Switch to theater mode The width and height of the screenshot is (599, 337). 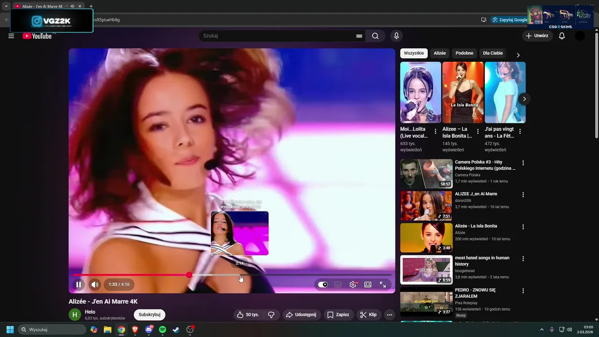[368, 285]
